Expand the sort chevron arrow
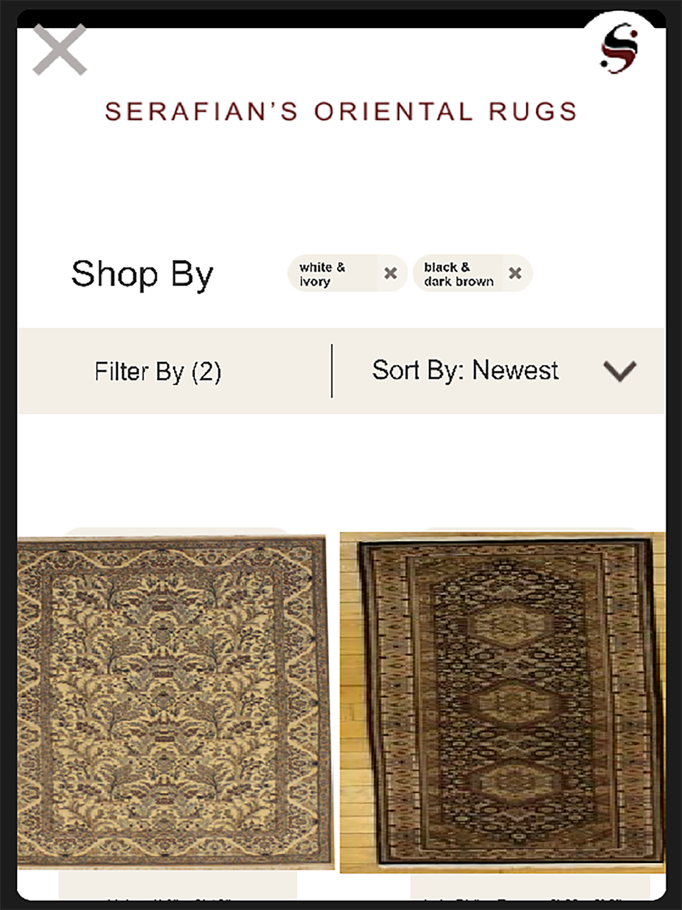The width and height of the screenshot is (682, 910). click(x=620, y=370)
